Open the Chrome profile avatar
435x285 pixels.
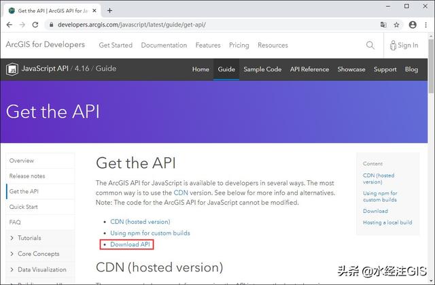click(x=413, y=24)
